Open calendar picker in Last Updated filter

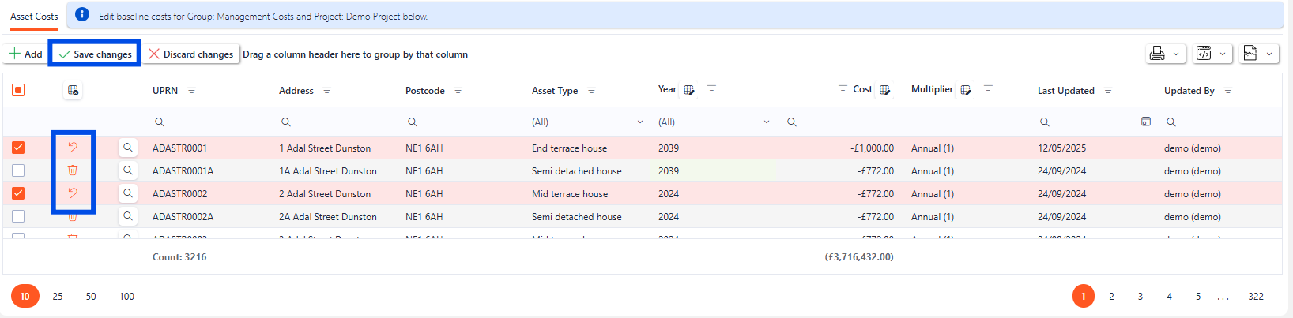click(1145, 122)
